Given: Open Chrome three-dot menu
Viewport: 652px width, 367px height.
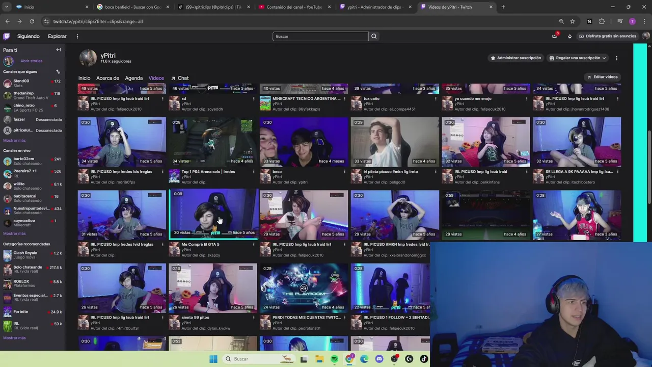Looking at the screenshot, I should 644,21.
